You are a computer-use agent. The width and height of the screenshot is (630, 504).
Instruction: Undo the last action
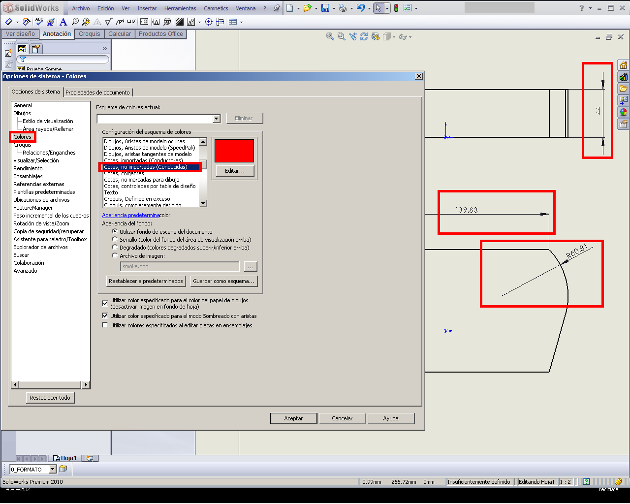pyautogui.click(x=361, y=8)
